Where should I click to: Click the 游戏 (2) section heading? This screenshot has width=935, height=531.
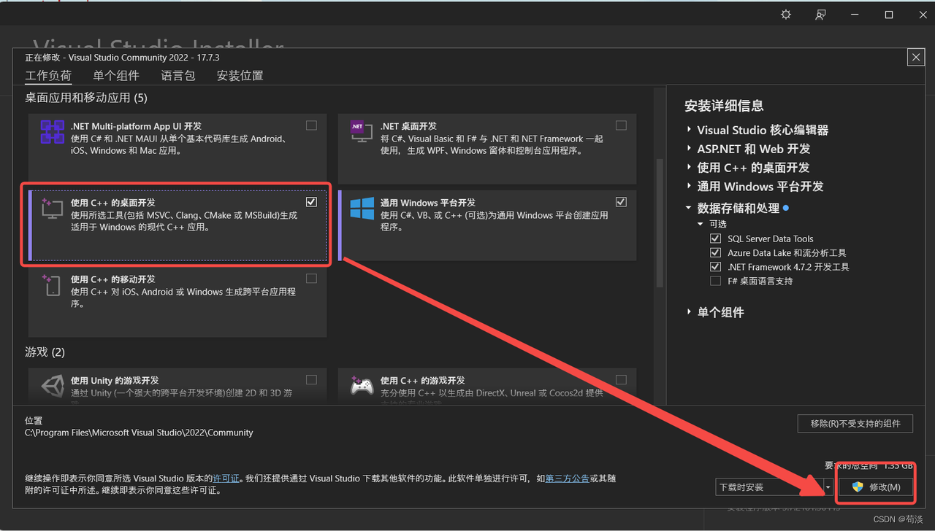45,352
